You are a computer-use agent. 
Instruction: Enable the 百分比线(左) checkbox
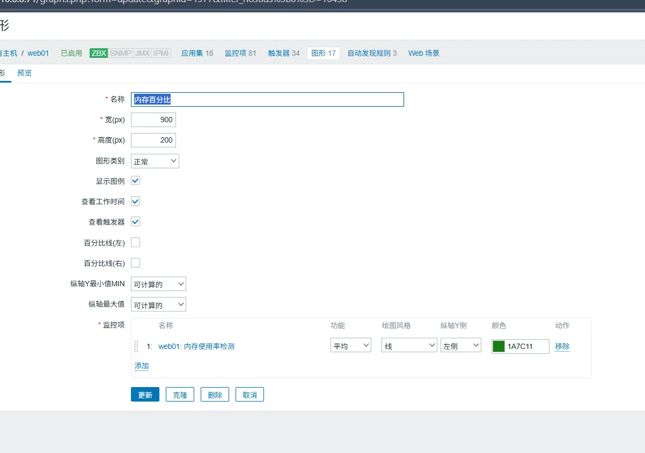pos(136,242)
